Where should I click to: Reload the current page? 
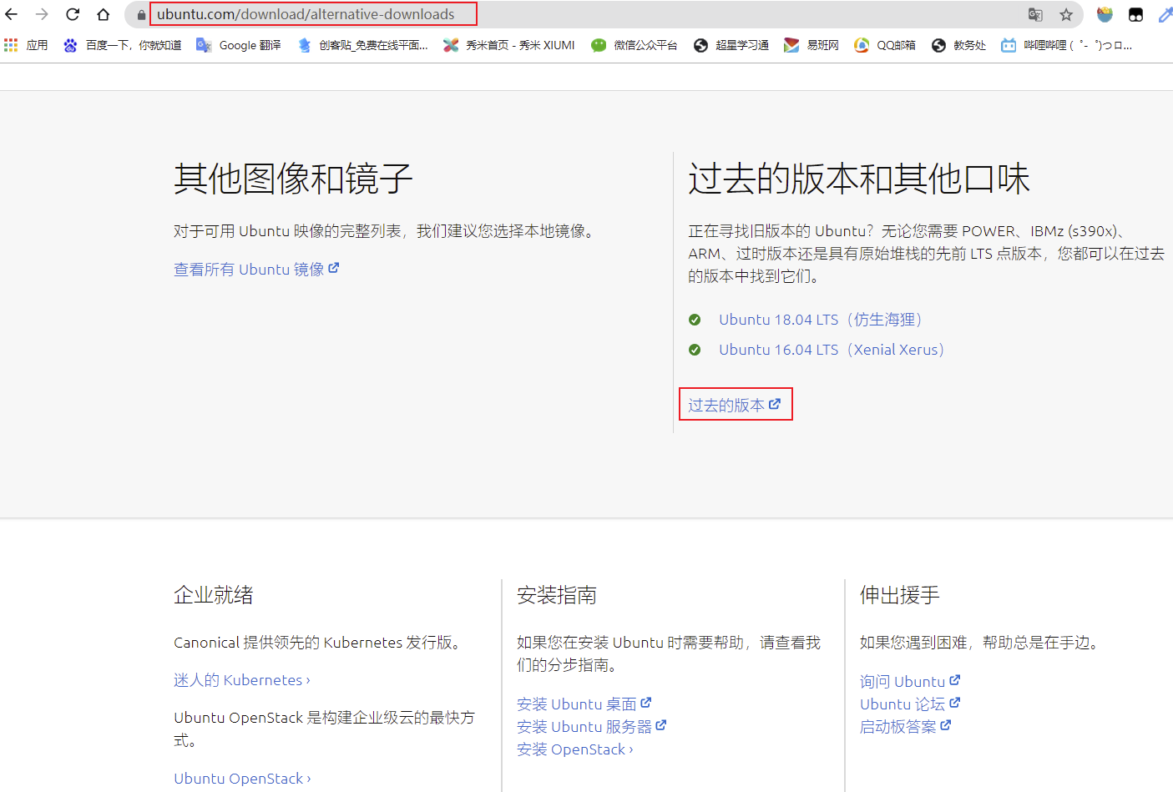coord(73,13)
